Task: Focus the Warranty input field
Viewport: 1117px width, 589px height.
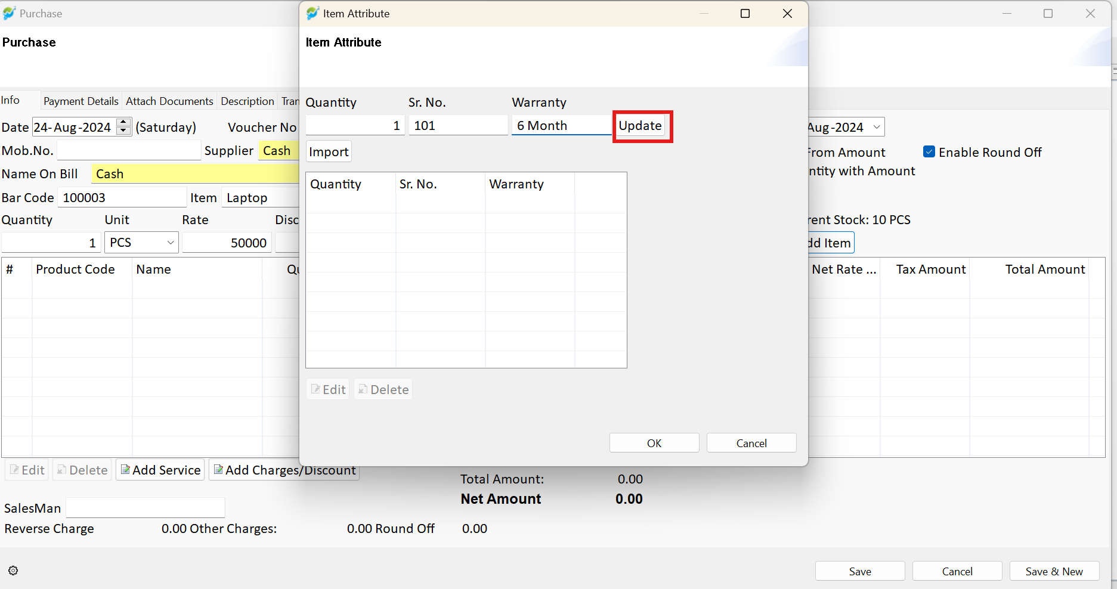Action: 561,126
